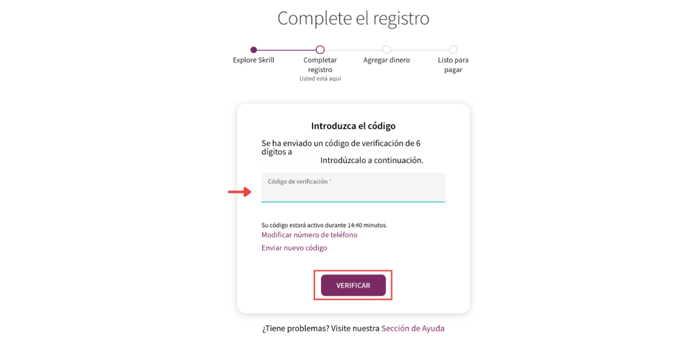This screenshot has width=699, height=338.
Task: Click the Usted está aquí indicator text
Action: click(x=320, y=79)
